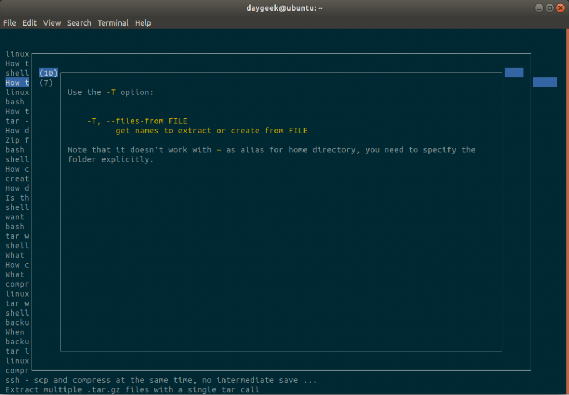Select the 'tar -' question in the sidebar

17,121
